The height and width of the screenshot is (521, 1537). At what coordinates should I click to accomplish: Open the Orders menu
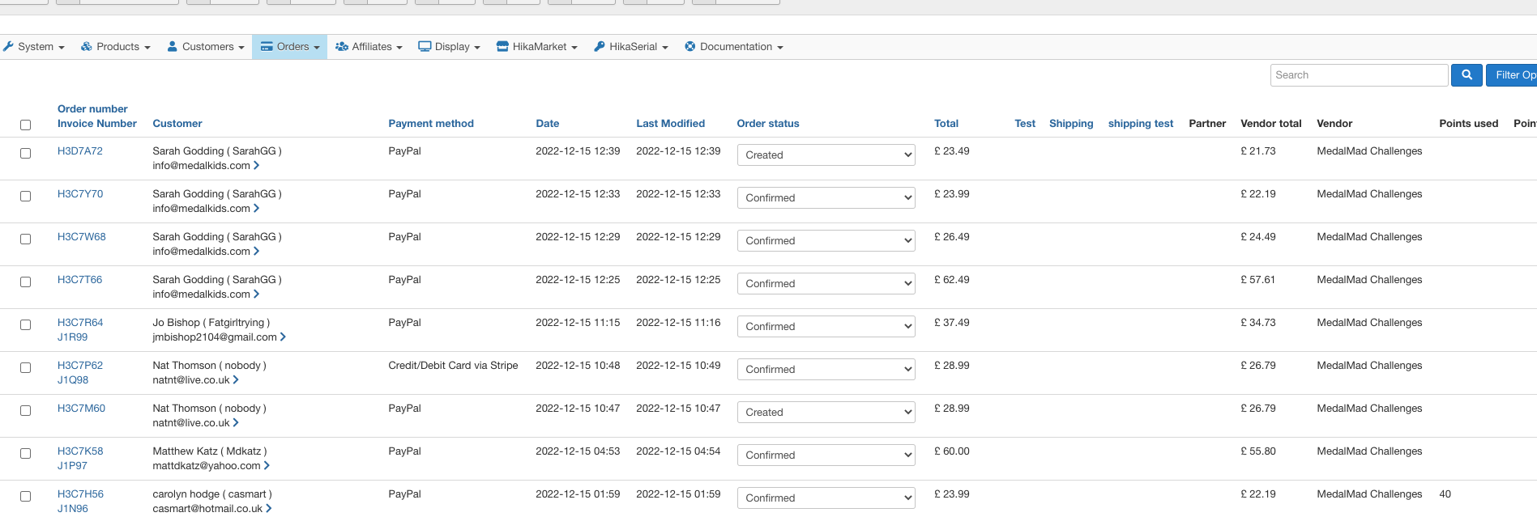[290, 47]
